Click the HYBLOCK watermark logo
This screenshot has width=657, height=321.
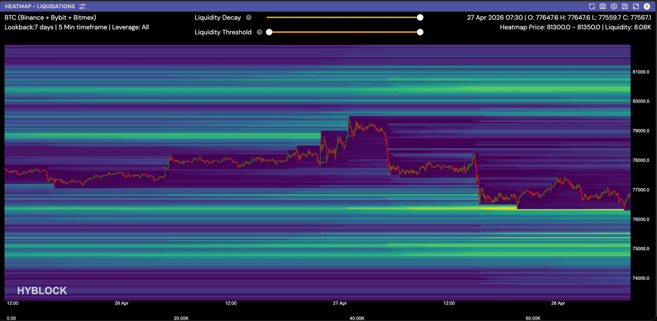tap(42, 290)
